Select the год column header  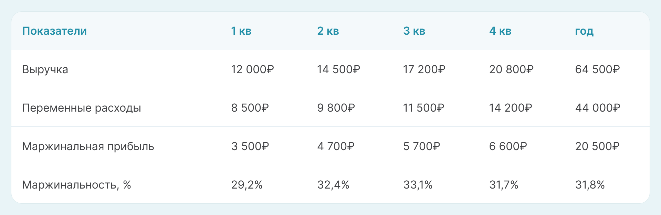point(584,31)
